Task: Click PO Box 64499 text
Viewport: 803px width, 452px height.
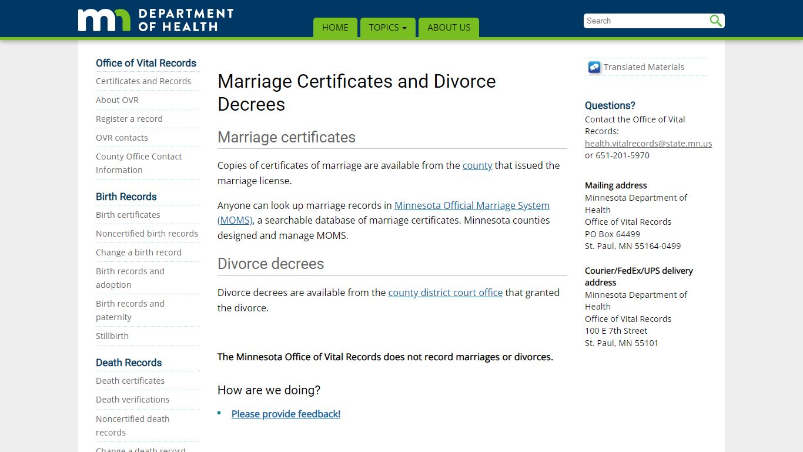Action: (613, 234)
